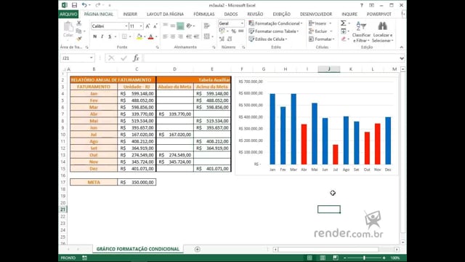Click the Cut scissors icon
This screenshot has height=262, width=465.
pos(79,23)
